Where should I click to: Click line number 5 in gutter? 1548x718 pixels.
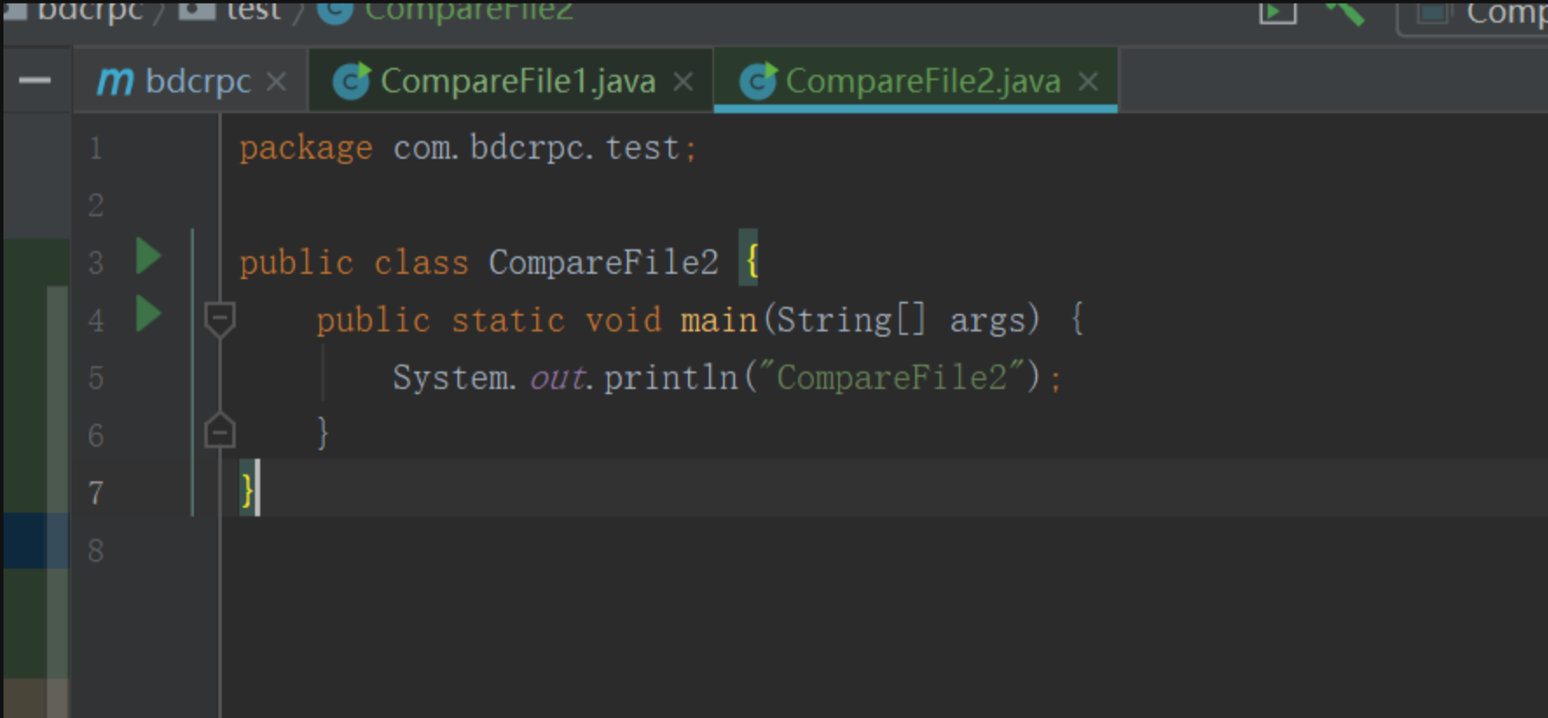(x=96, y=379)
